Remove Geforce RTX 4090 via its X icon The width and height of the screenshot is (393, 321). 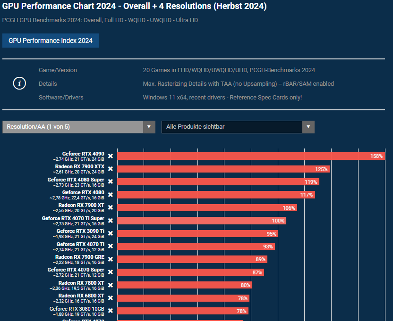110,156
